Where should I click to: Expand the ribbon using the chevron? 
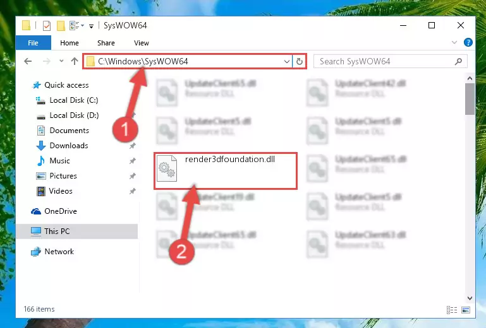pyautogui.click(x=454, y=42)
